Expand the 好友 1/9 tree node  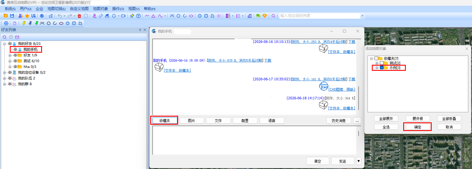click(x=10, y=55)
